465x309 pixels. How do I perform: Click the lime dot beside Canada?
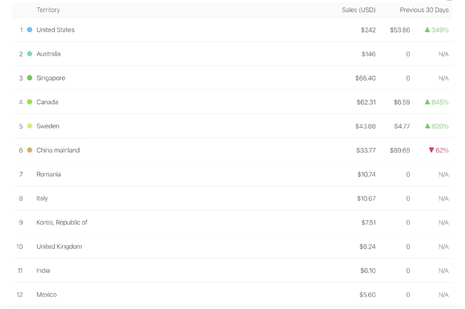(30, 102)
